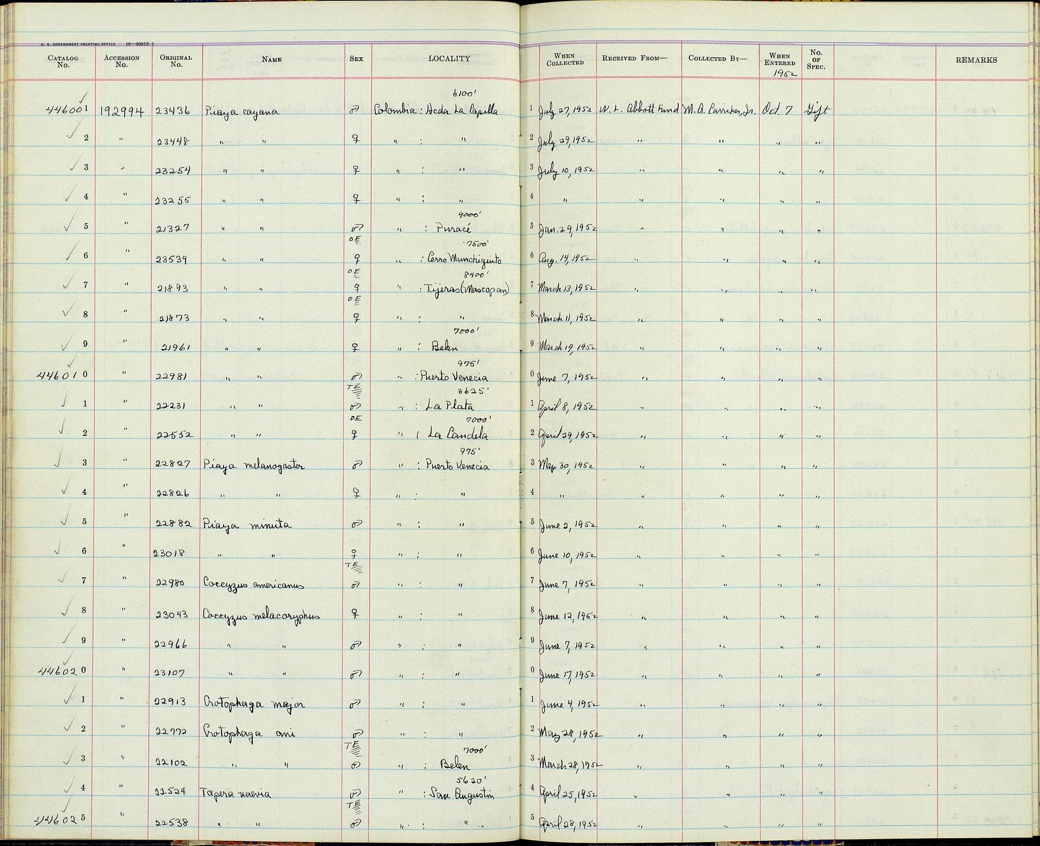Click the 'No. of Spec.' column header
Screen dimensions: 1040x846
point(816,59)
